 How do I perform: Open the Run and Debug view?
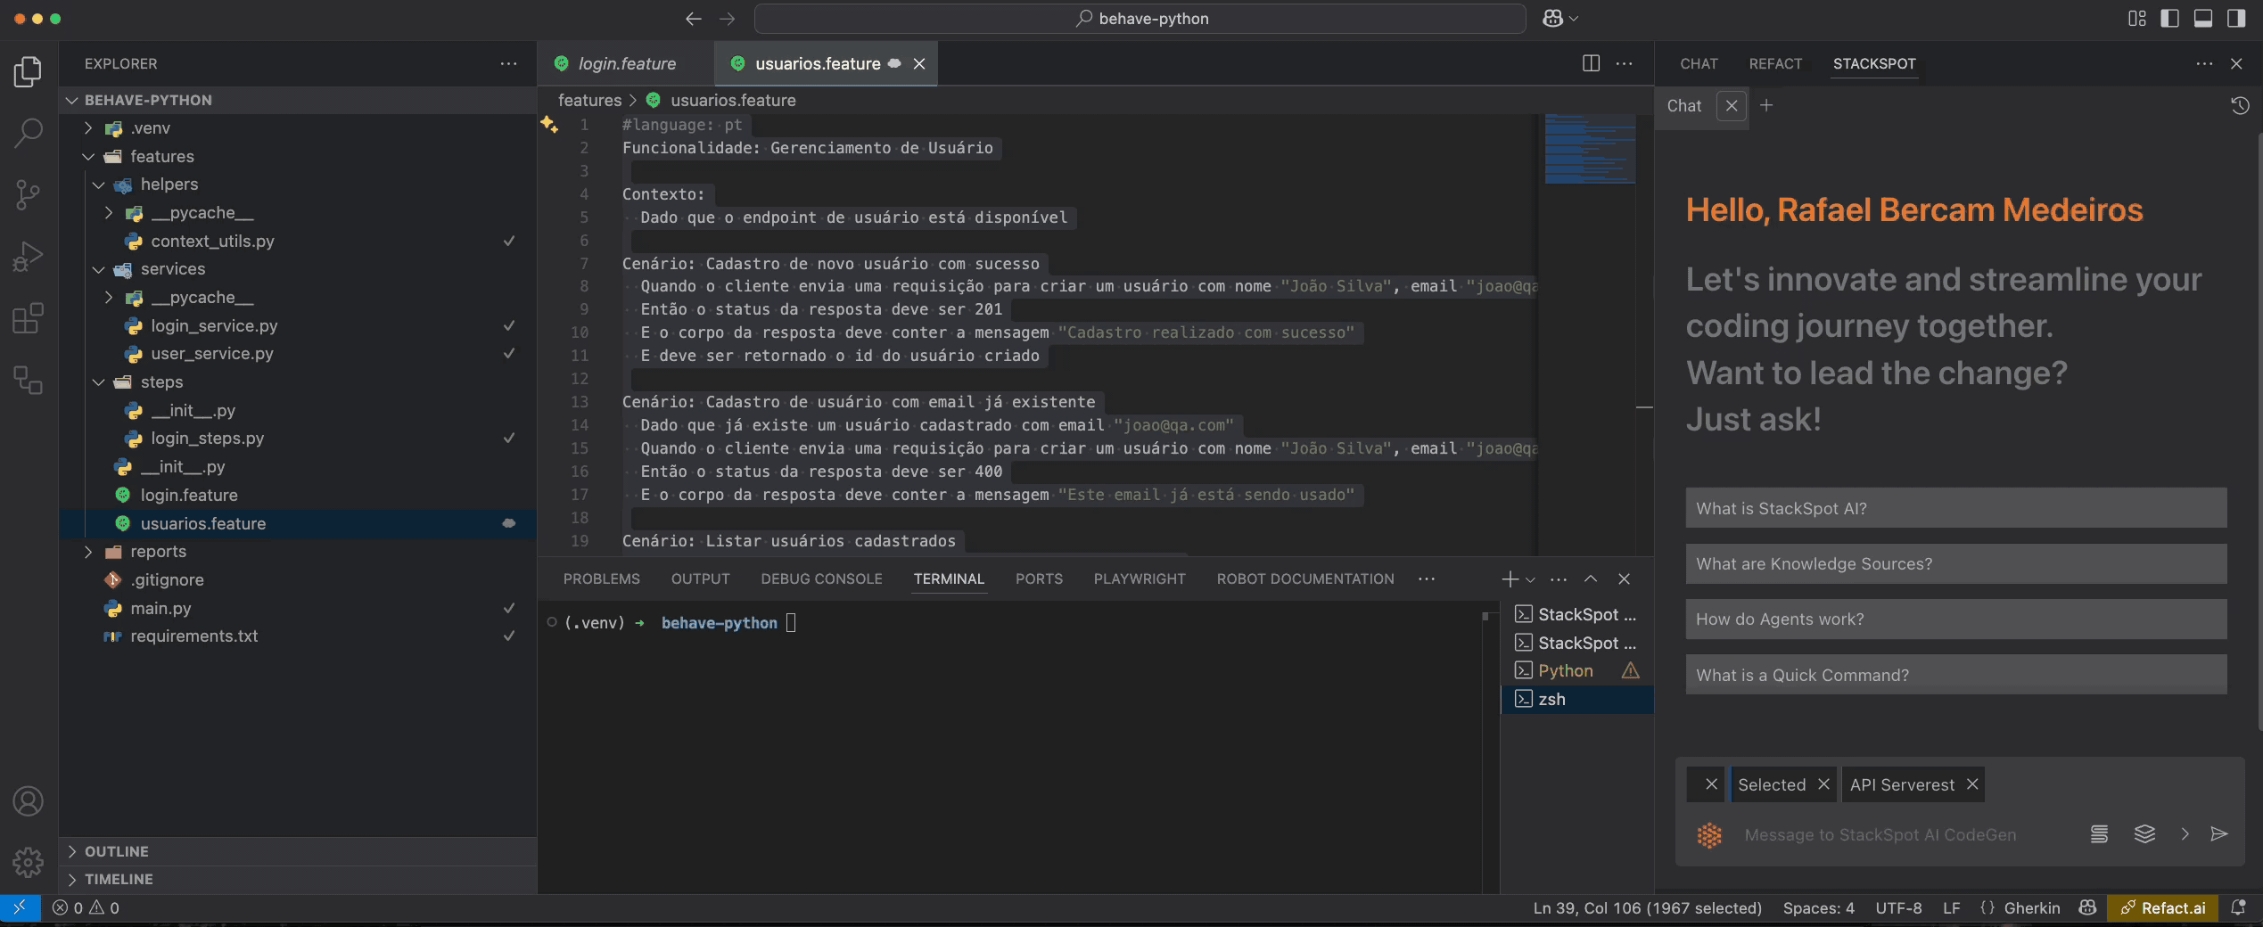point(29,257)
